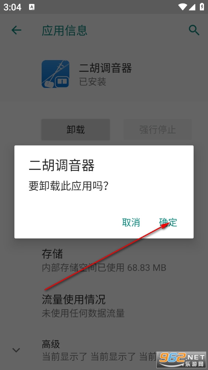
Task: Open search with magnifier icon
Action: point(194,30)
